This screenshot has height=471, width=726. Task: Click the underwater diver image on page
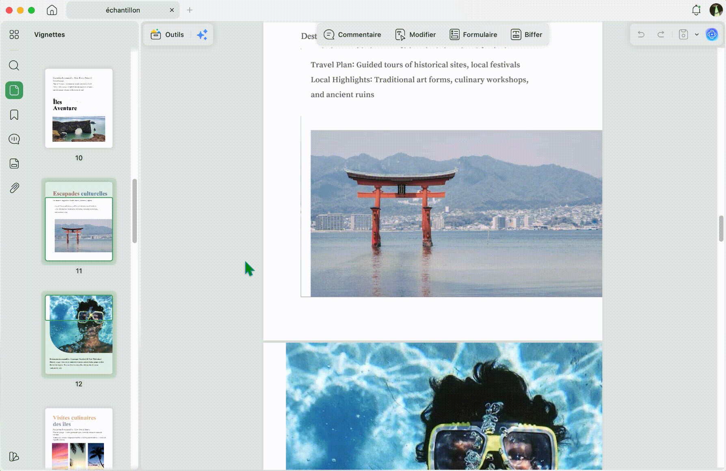(444, 406)
